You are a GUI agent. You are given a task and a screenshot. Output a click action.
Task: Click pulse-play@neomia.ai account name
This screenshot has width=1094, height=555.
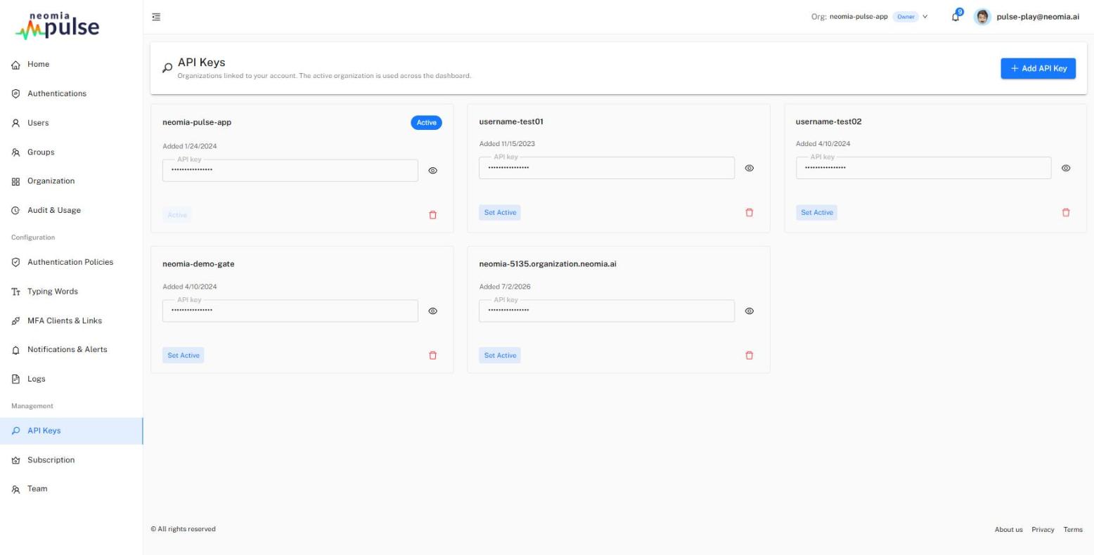pos(1038,17)
